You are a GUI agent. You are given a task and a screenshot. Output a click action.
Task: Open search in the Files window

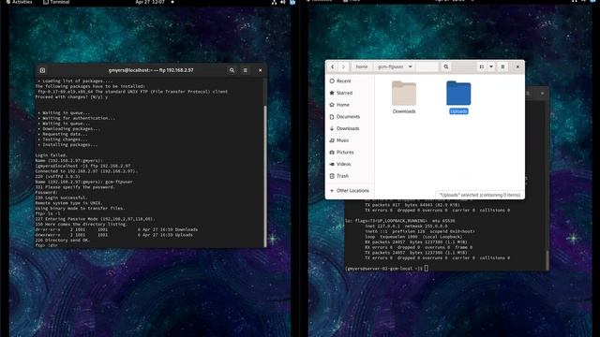[446, 66]
